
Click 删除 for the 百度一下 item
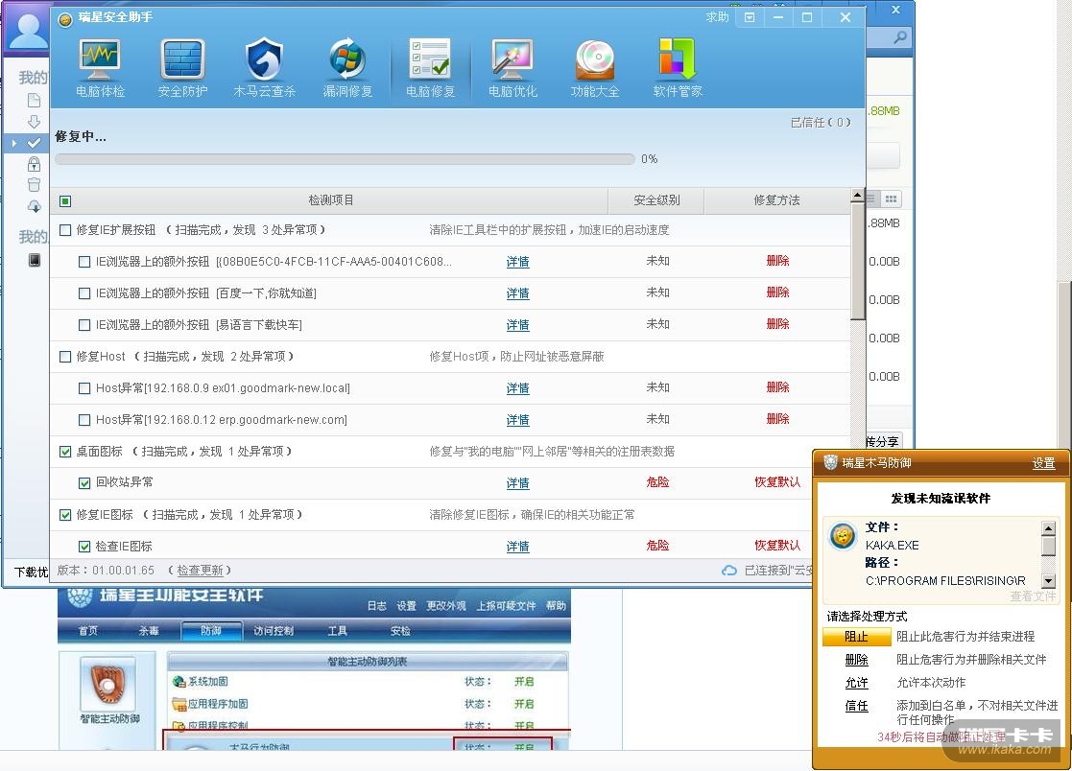click(x=777, y=292)
